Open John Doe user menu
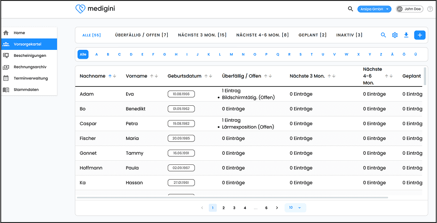Screen dimensions: 437x223 pos(409,9)
